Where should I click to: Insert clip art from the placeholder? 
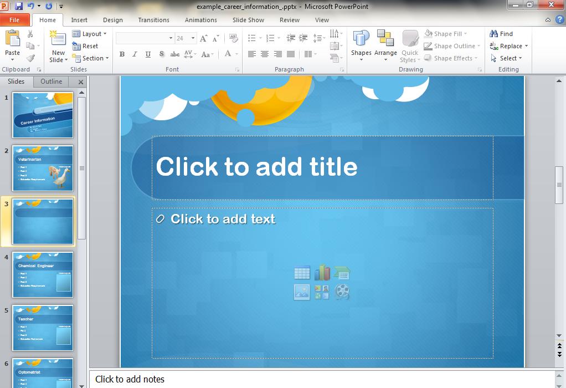coord(322,292)
